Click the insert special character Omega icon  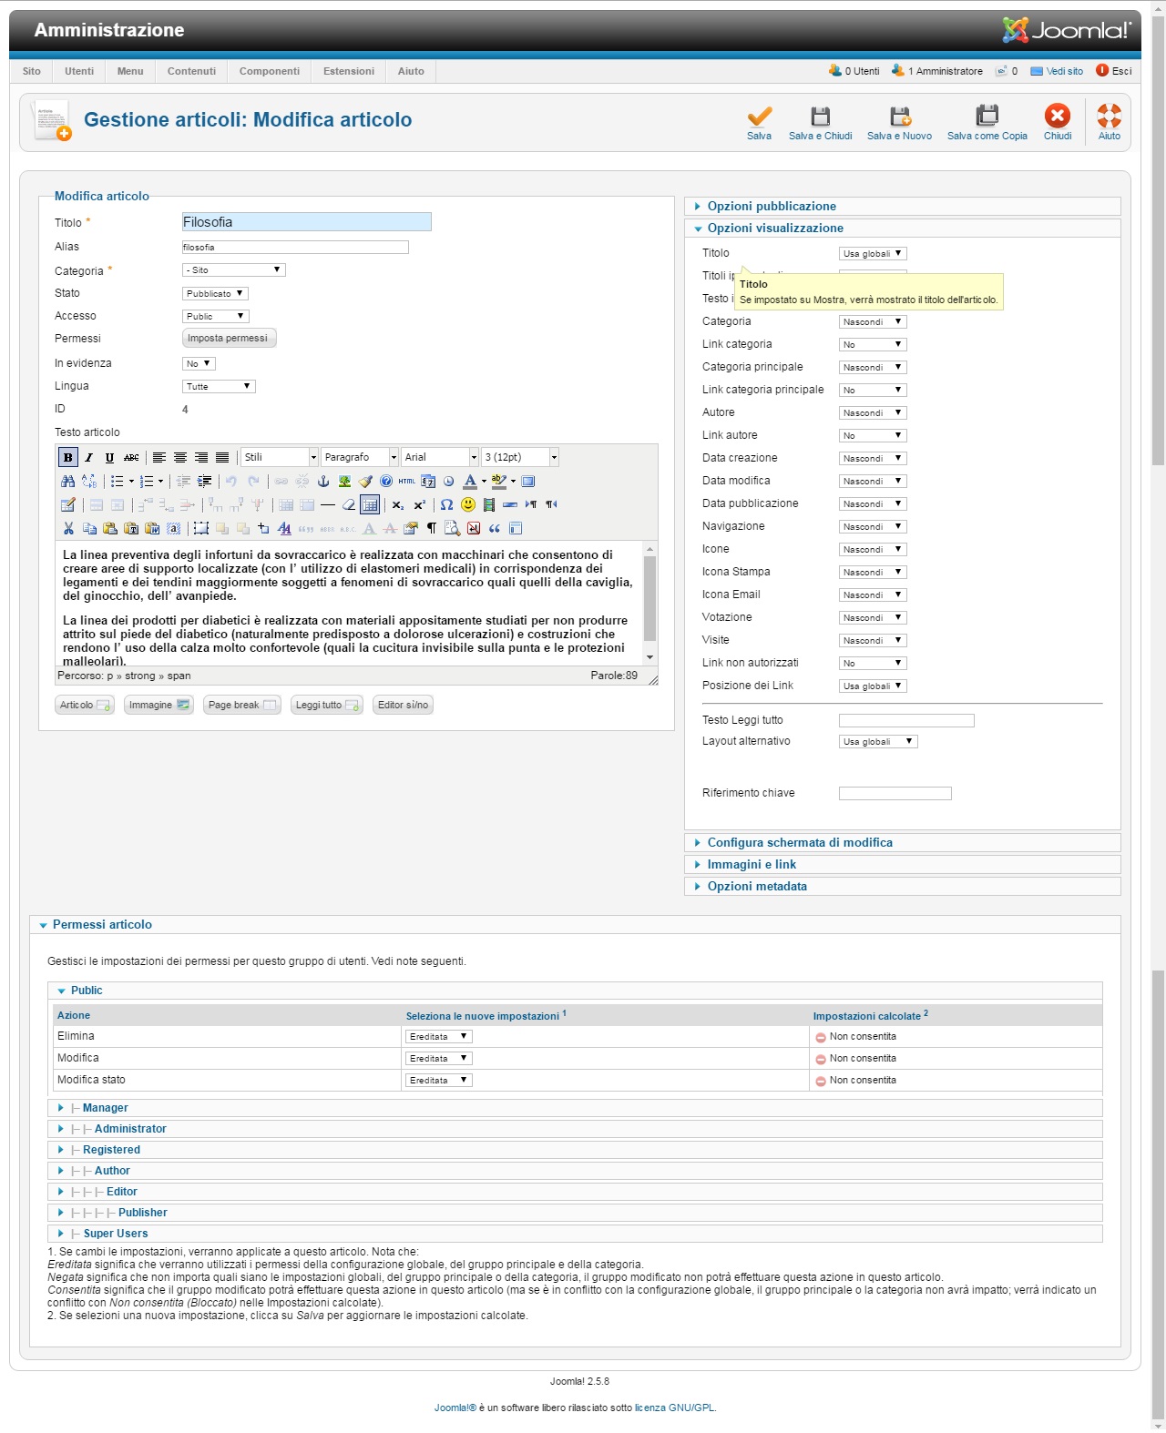tap(446, 504)
